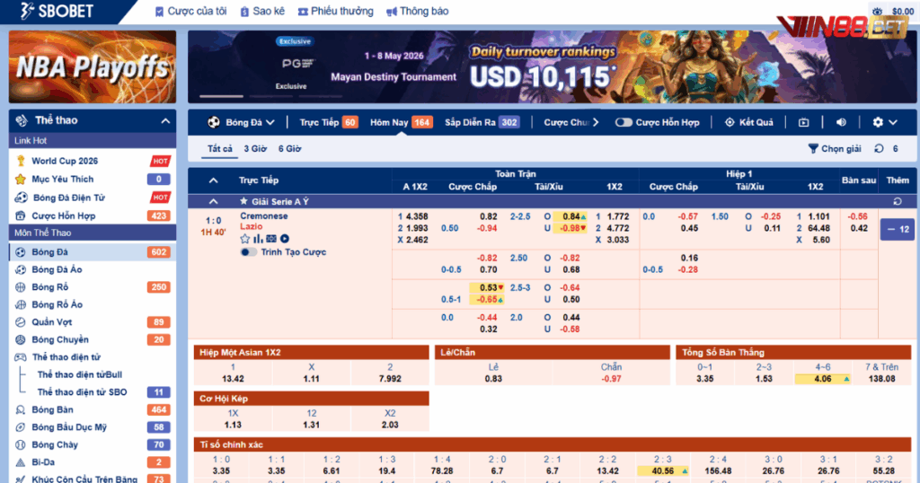Viewport: 920px width, 483px height.
Task: Select exact score 2:3 odds 40.56
Action: (663, 470)
